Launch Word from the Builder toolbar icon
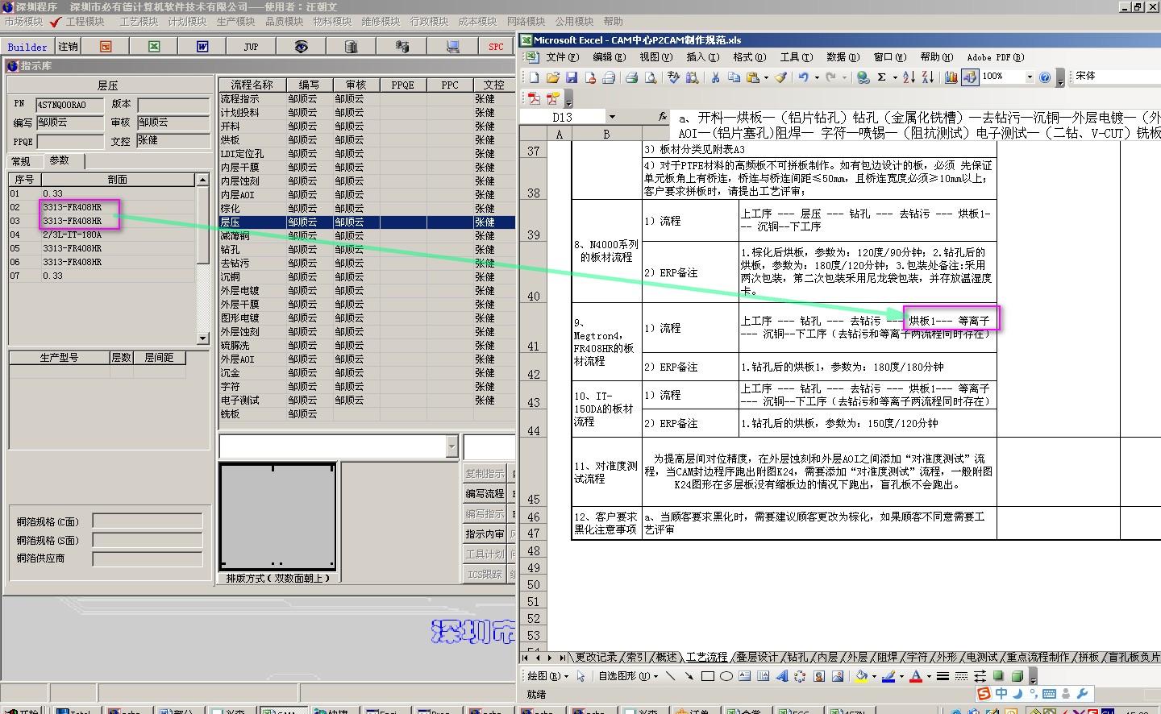This screenshot has width=1161, height=714. (202, 47)
